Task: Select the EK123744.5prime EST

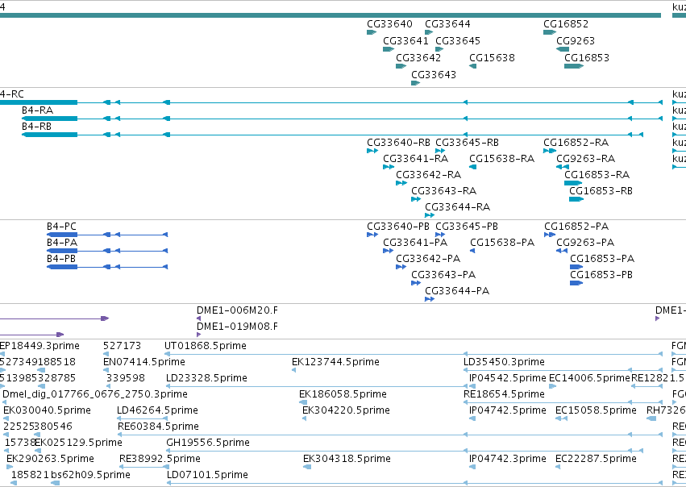Action: click(293, 370)
